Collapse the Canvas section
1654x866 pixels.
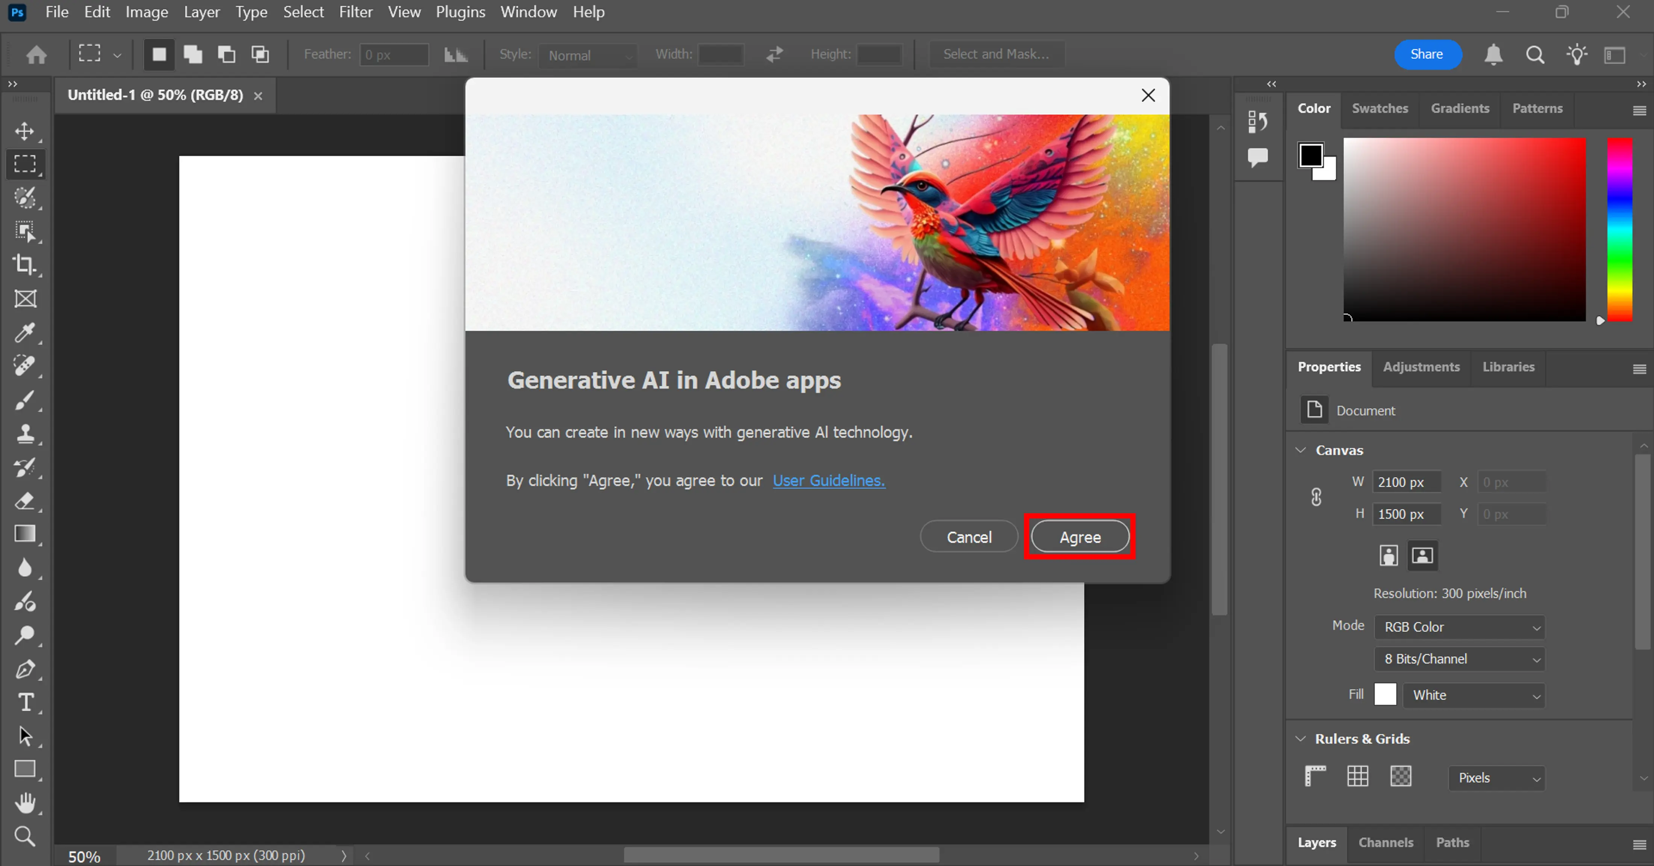1301,450
